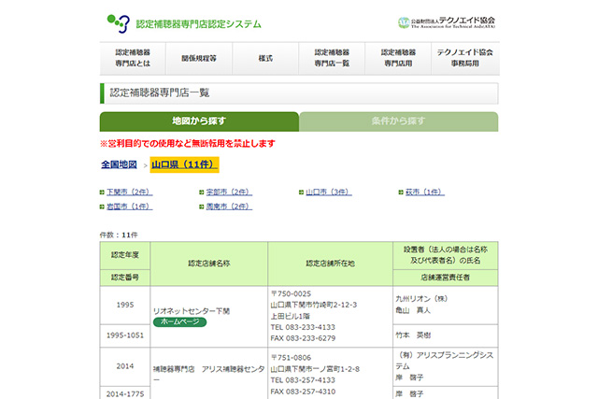Screen dimensions: 598x399
Task: Click the green plus icon beside 下関市
Action: [x=103, y=192]
